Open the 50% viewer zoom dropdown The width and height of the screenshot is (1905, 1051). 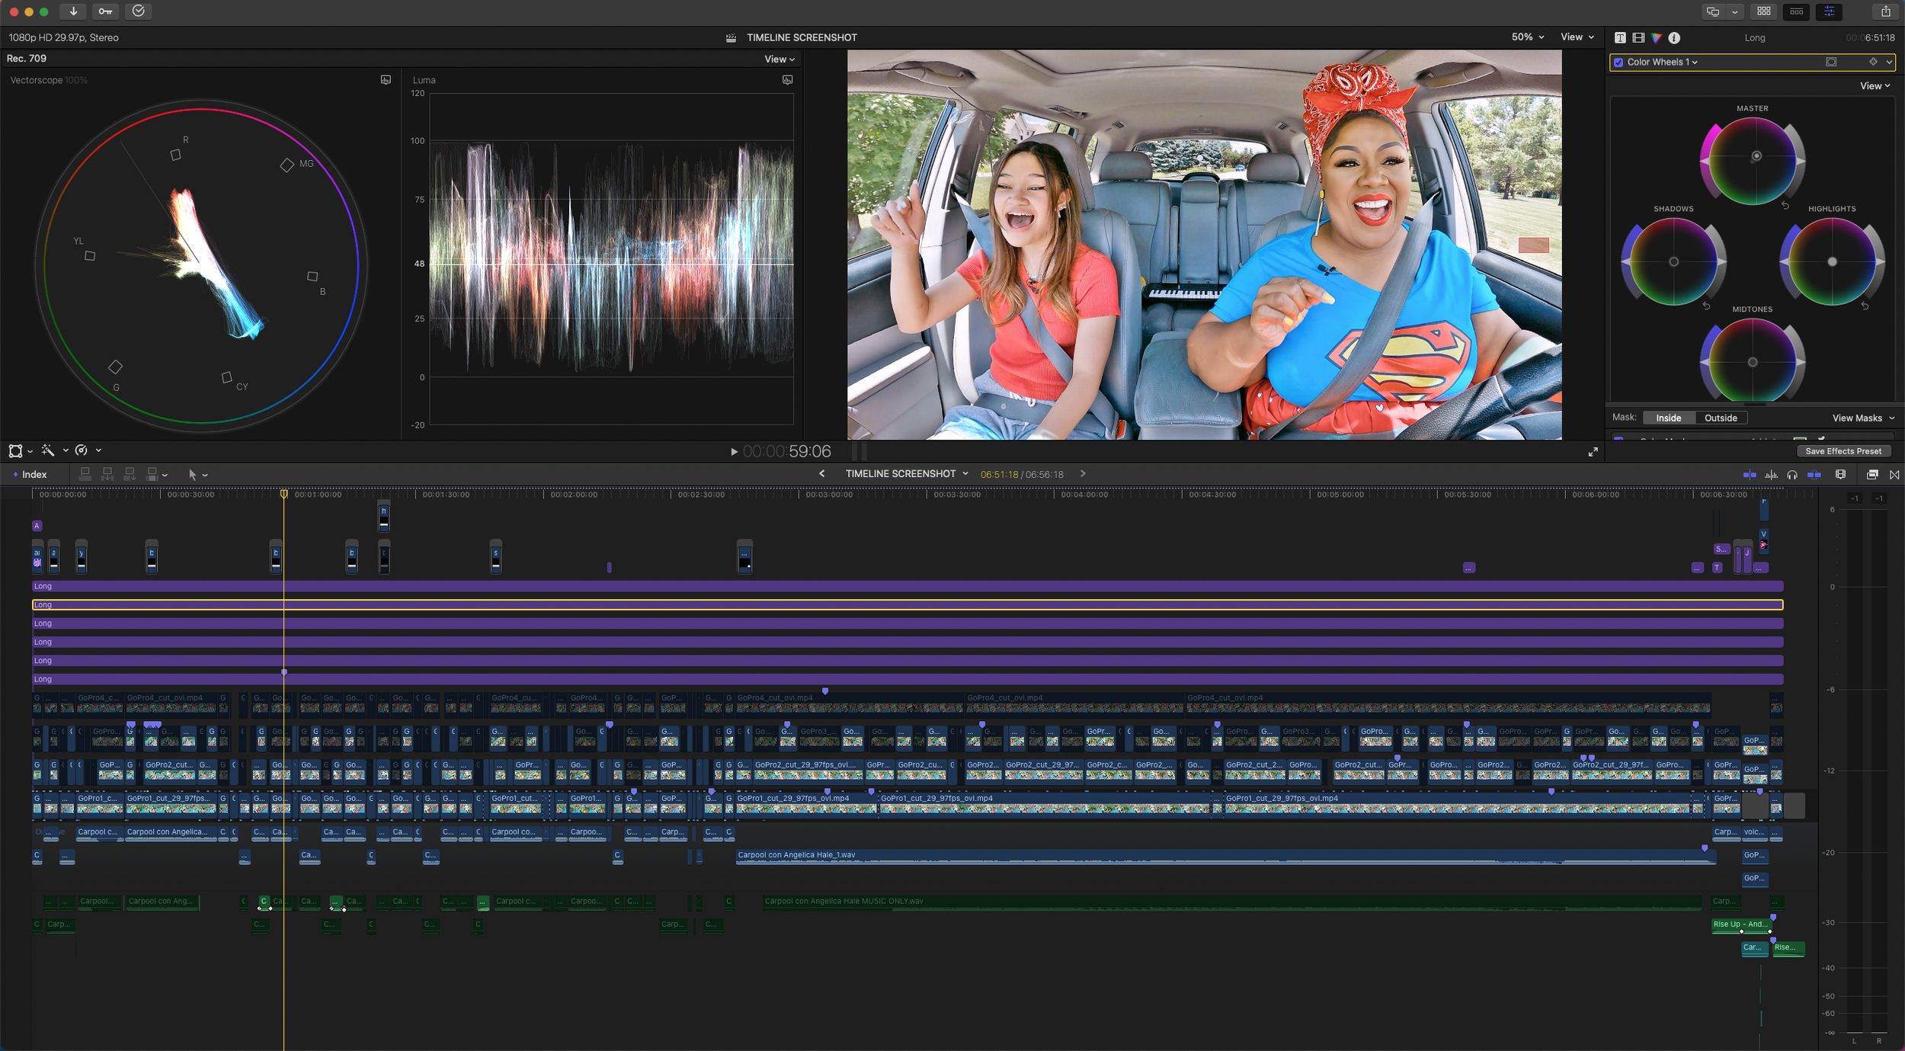click(1528, 37)
